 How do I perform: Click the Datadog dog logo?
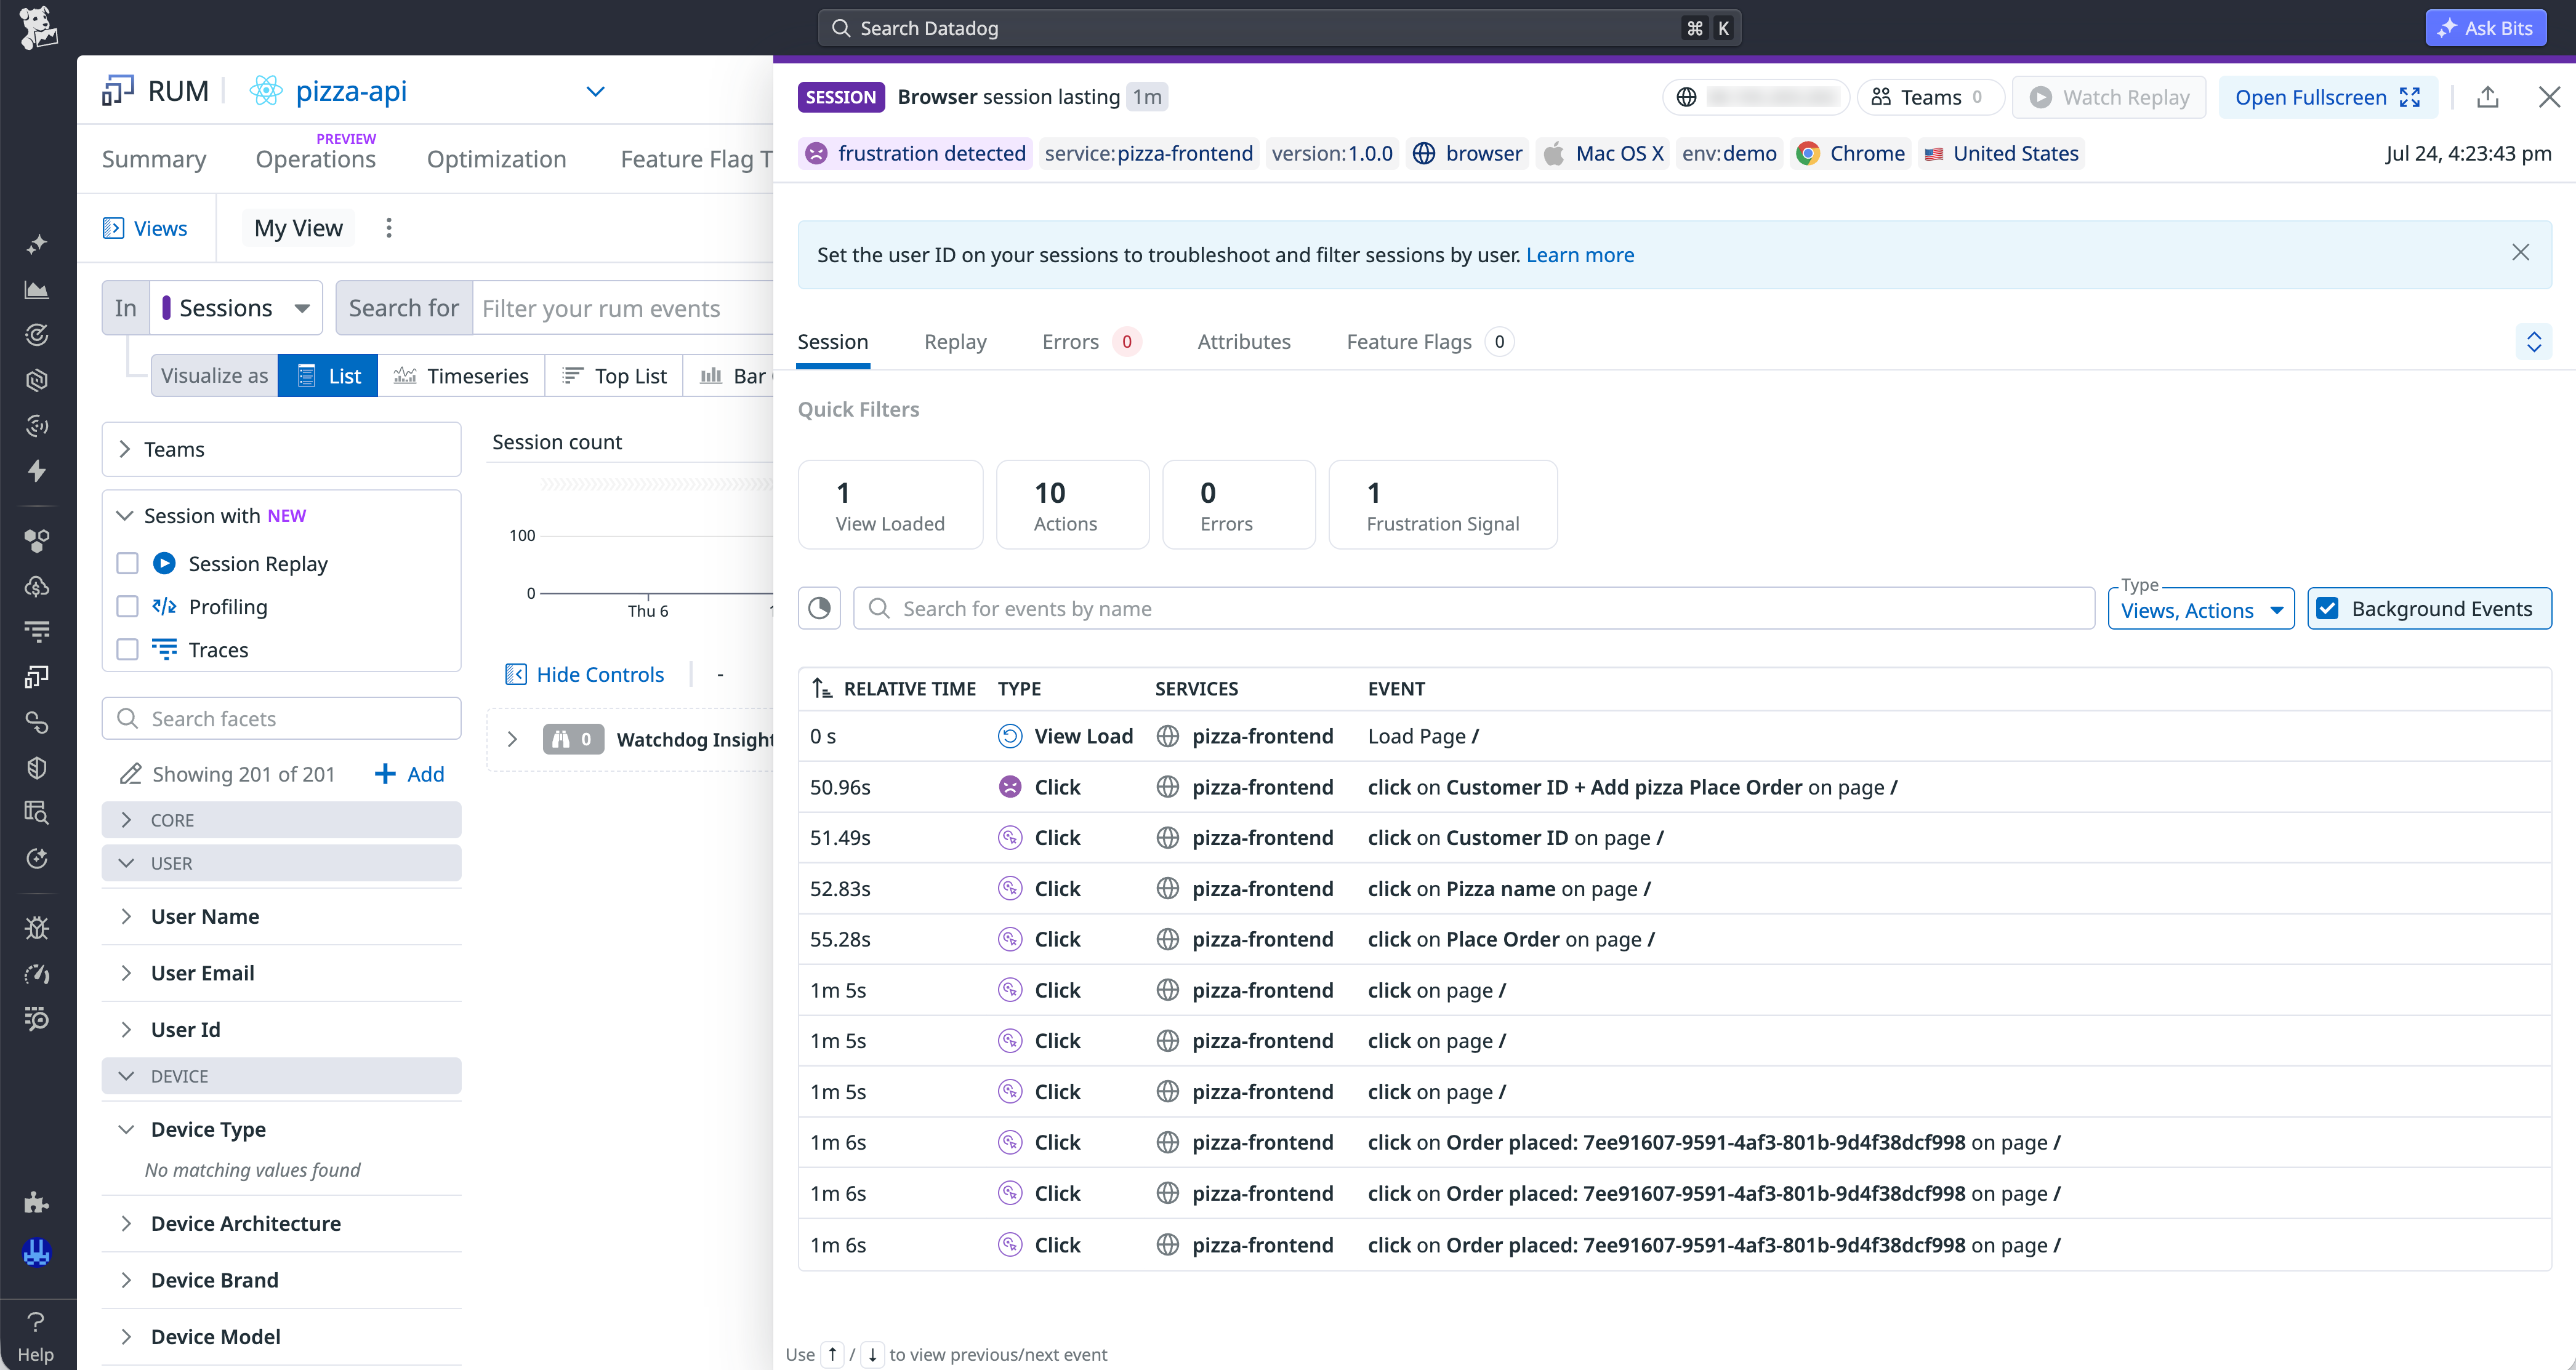tap(38, 27)
